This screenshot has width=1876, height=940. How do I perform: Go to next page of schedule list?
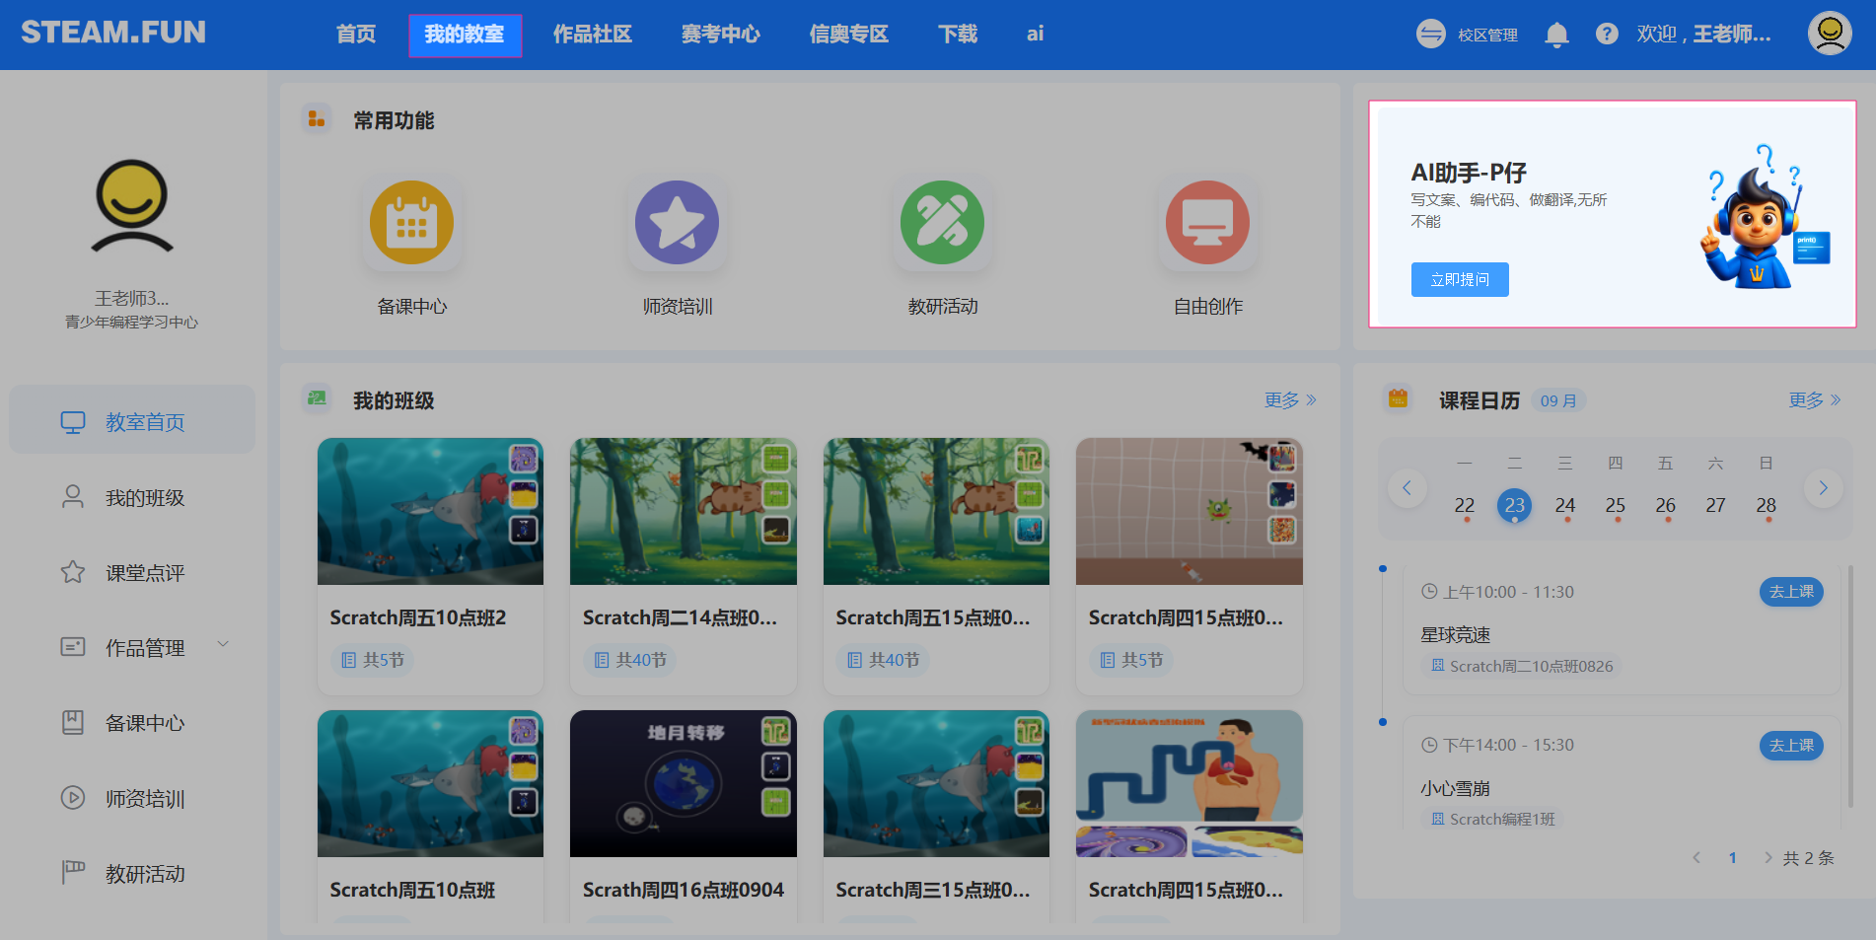[x=1768, y=858]
